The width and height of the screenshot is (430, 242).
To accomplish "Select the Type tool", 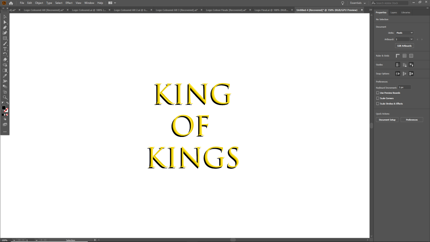I will coord(5,49).
